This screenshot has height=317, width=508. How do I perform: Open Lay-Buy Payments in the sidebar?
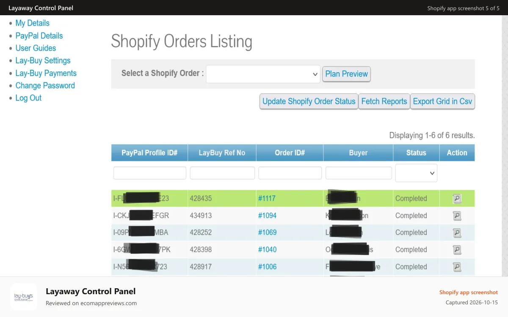pos(46,73)
